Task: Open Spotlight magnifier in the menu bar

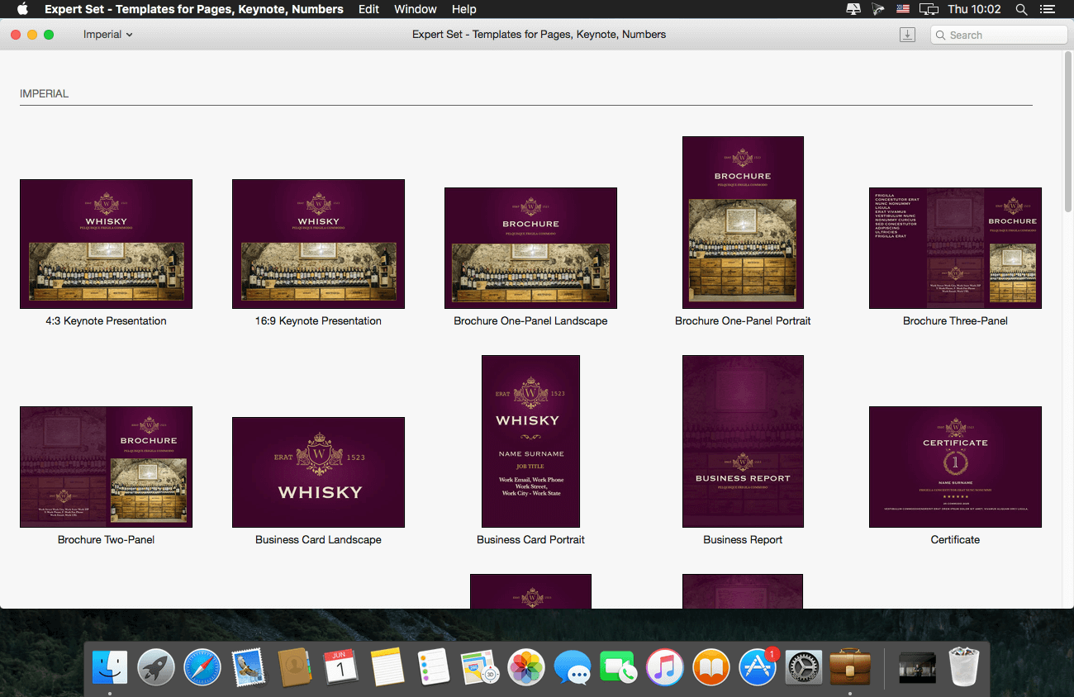Action: pos(1022,9)
